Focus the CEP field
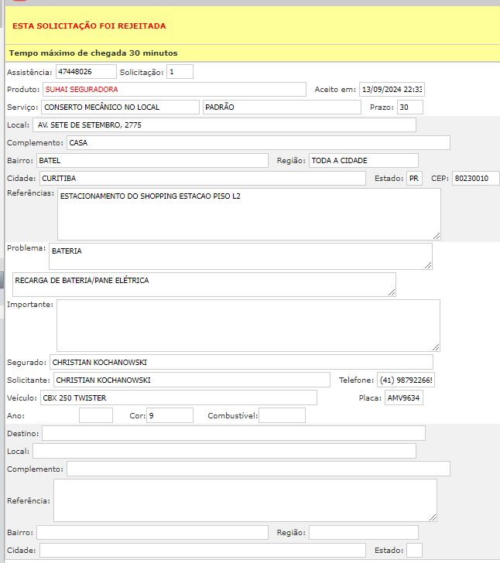500x563 pixels. (475, 179)
